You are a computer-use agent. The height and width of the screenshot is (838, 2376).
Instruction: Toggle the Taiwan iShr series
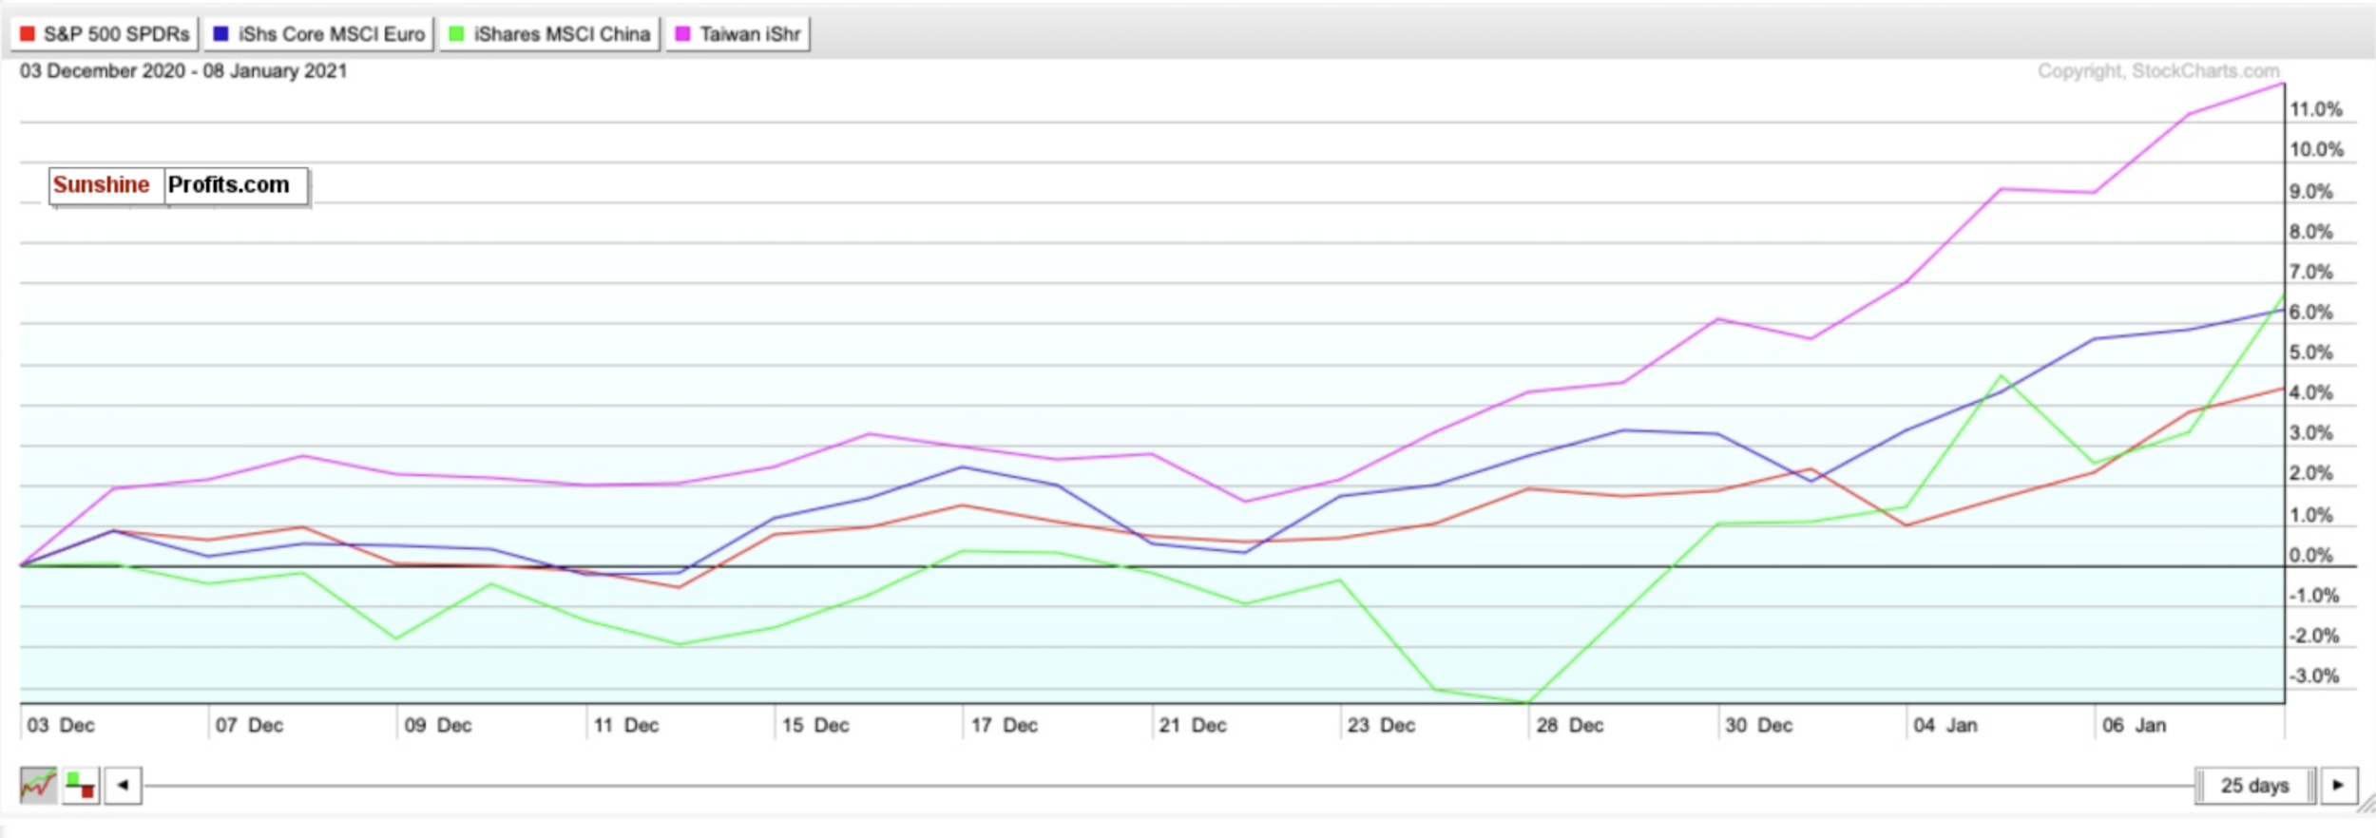[x=738, y=34]
